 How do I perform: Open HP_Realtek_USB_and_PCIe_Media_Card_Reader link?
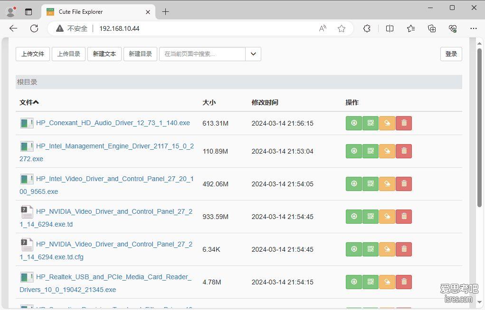point(105,283)
